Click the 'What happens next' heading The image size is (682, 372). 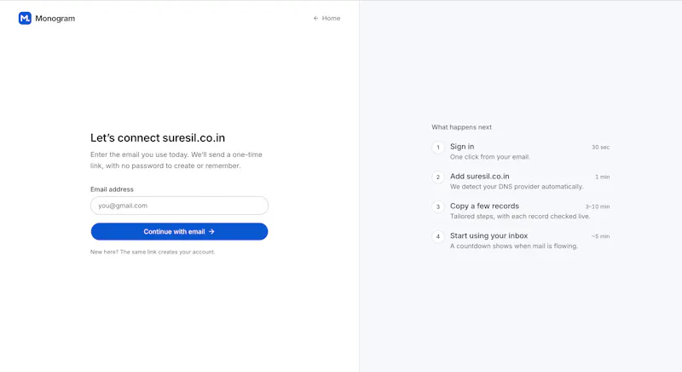461,127
